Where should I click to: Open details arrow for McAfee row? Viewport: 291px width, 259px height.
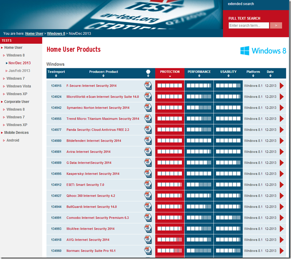(282, 229)
